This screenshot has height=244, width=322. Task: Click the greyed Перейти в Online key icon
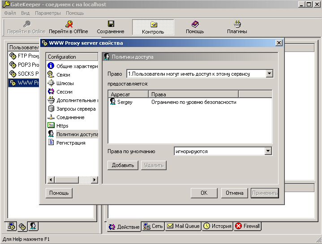[27, 24]
